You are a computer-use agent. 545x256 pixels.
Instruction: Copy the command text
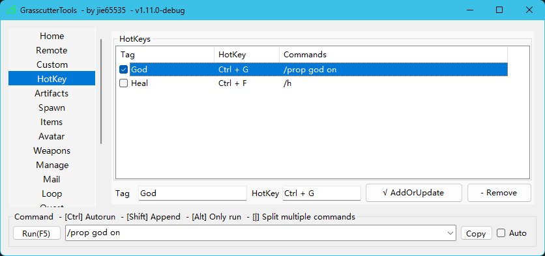pos(476,233)
